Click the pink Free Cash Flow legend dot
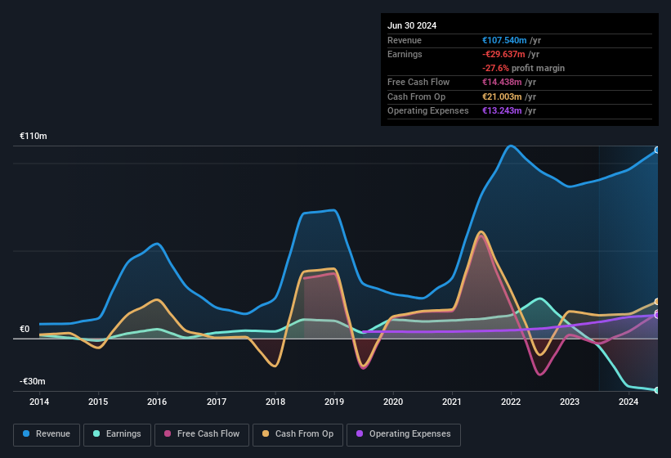Image resolution: width=671 pixels, height=458 pixels. (168, 433)
